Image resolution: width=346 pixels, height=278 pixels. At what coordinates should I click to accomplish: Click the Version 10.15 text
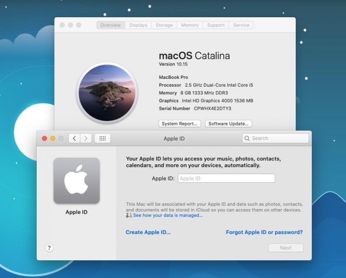click(173, 64)
